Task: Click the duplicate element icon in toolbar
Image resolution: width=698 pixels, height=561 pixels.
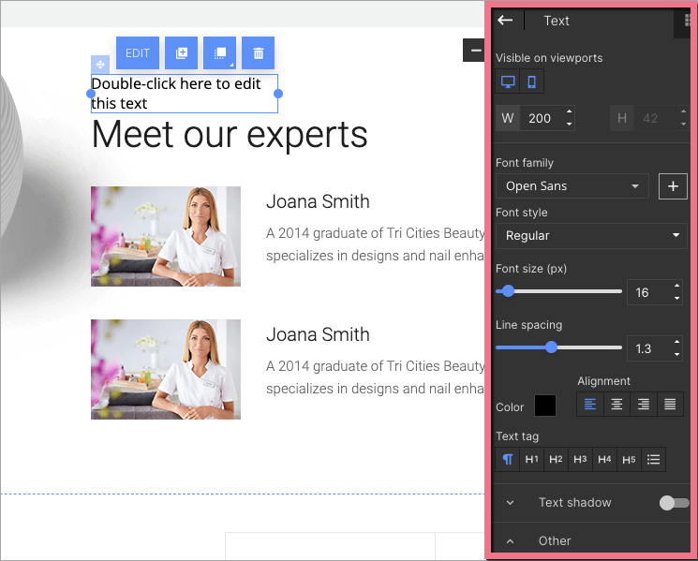Action: [x=181, y=53]
